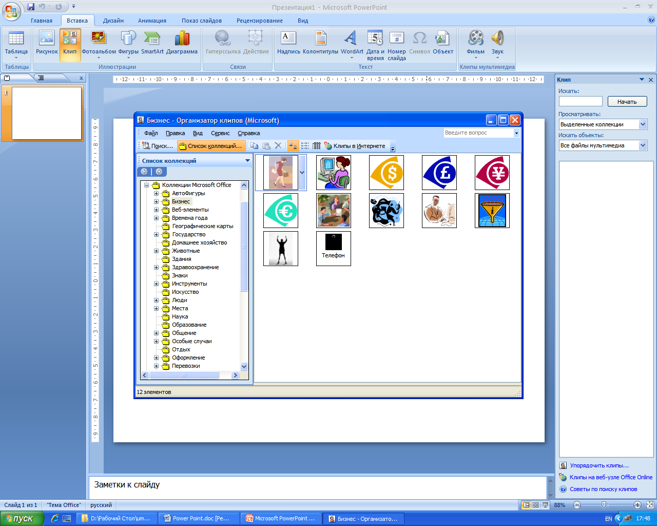Image resolution: width=657 pixels, height=526 pixels.
Task: Open the Колонтитулы header footer tool
Action: pos(321,45)
